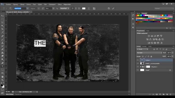Open the font family dropdown

(27, 8)
